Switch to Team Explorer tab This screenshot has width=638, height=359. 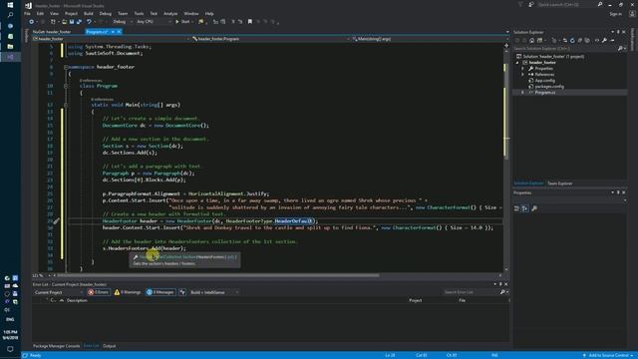(x=560, y=183)
